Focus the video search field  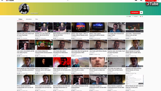click(42, 1)
